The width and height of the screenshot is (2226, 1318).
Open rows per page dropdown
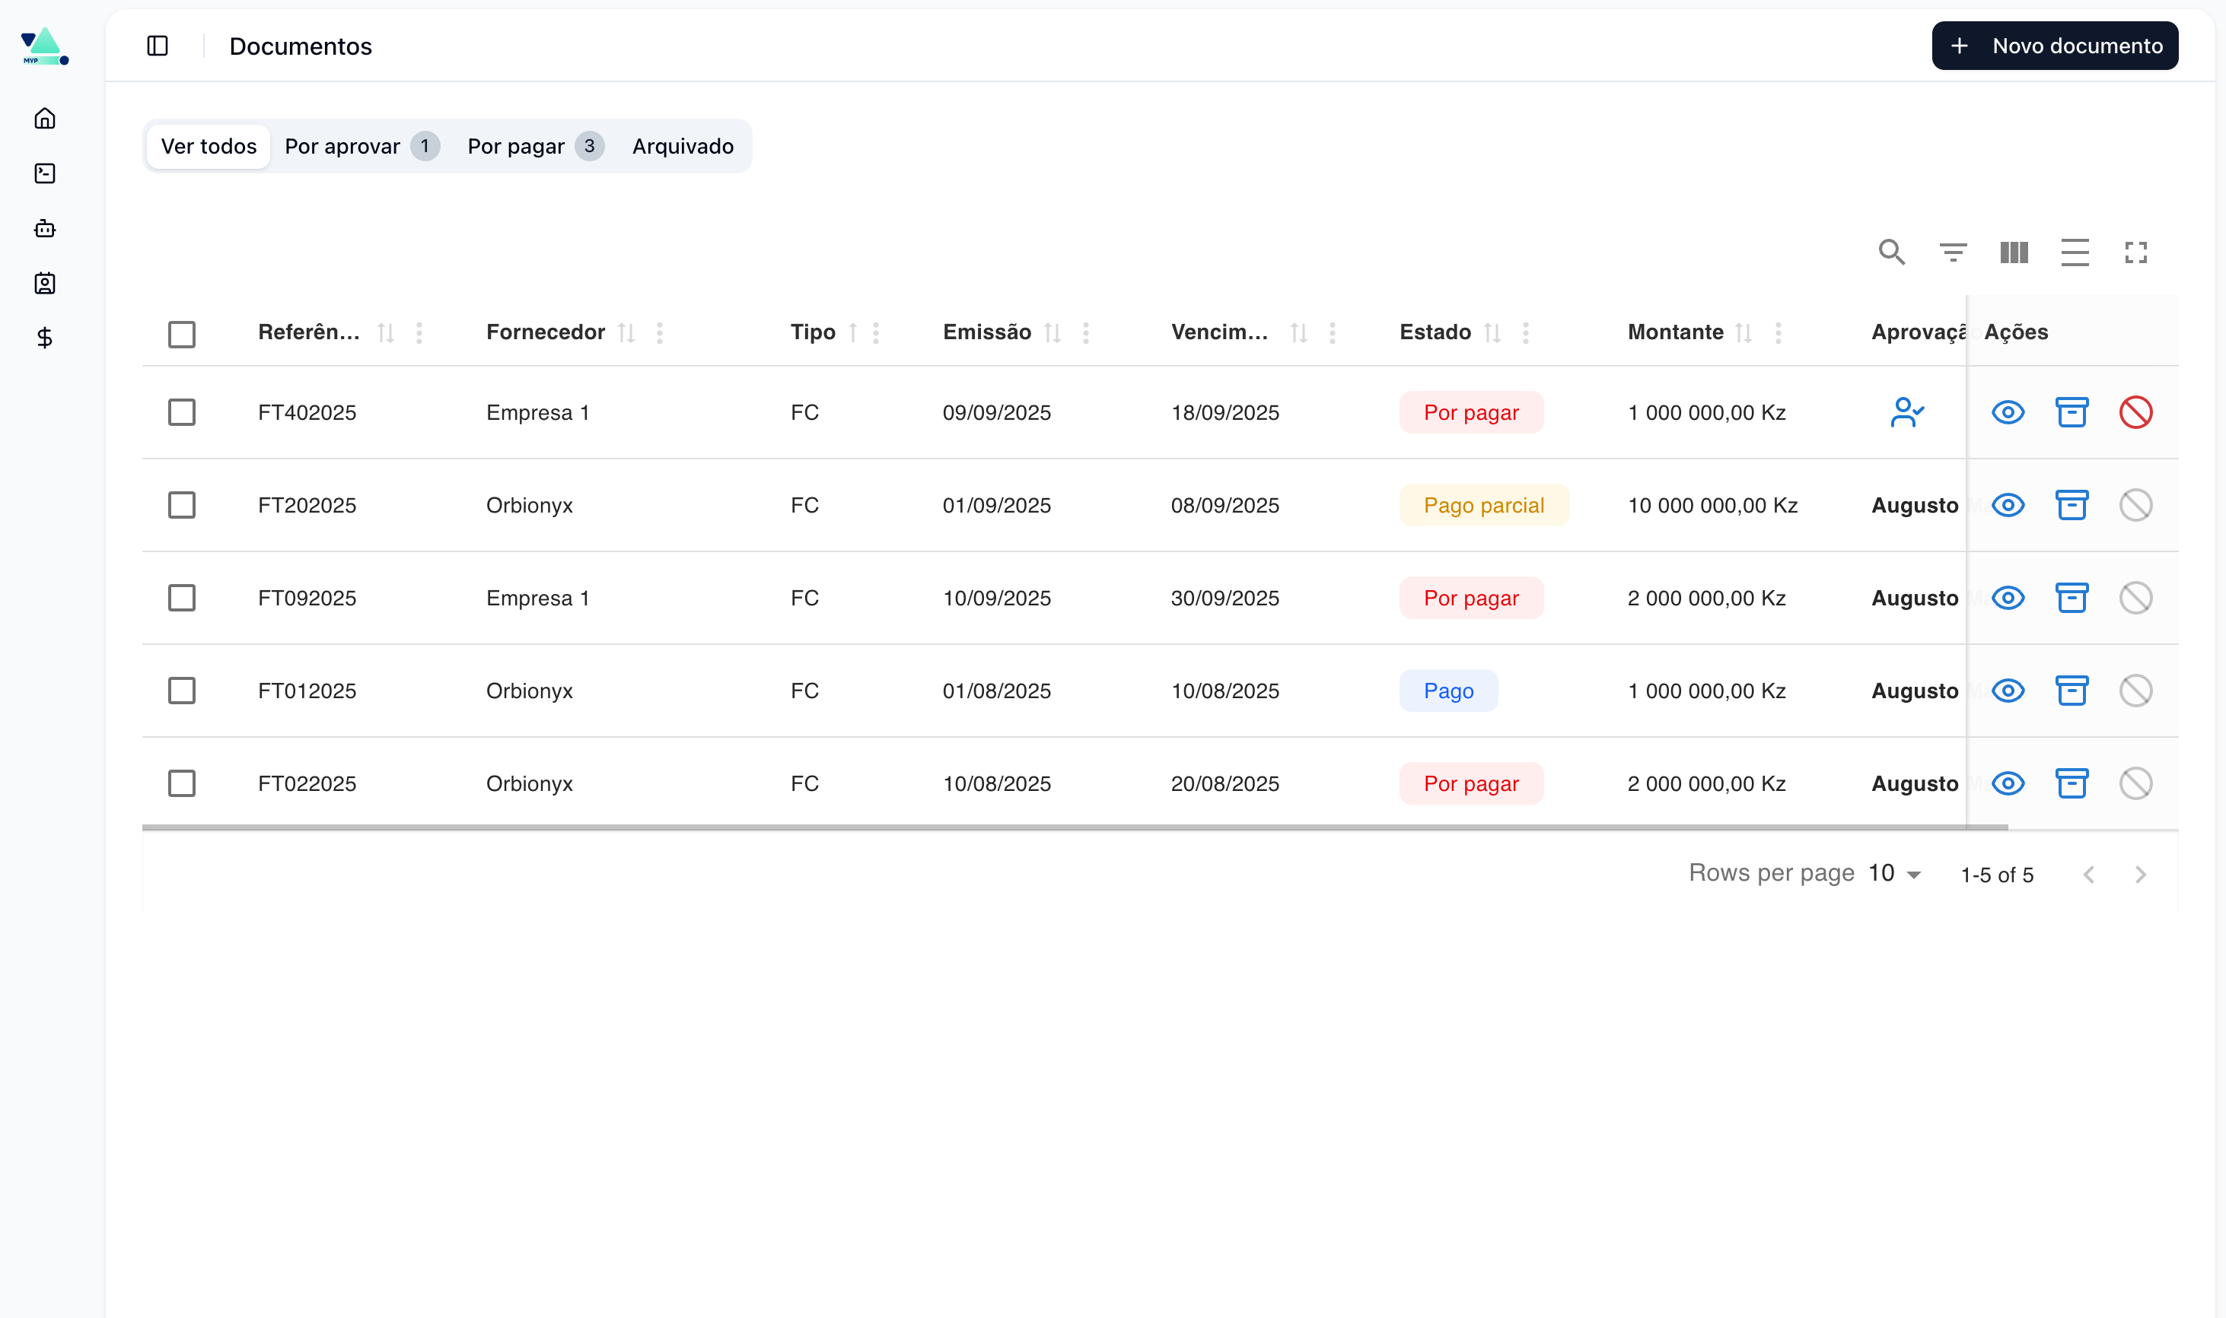(1894, 874)
